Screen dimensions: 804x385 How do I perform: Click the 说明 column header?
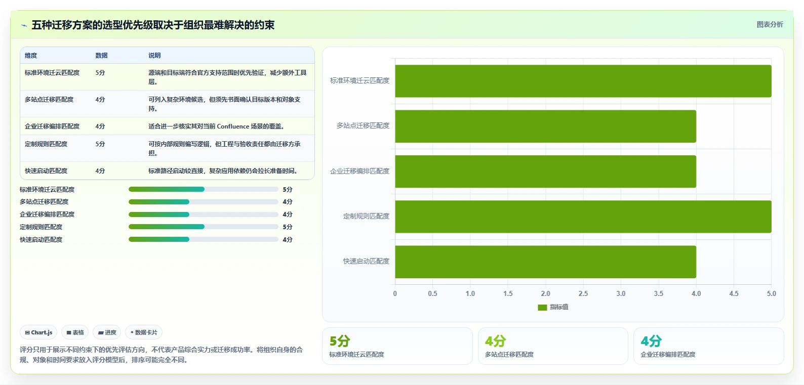click(x=154, y=56)
